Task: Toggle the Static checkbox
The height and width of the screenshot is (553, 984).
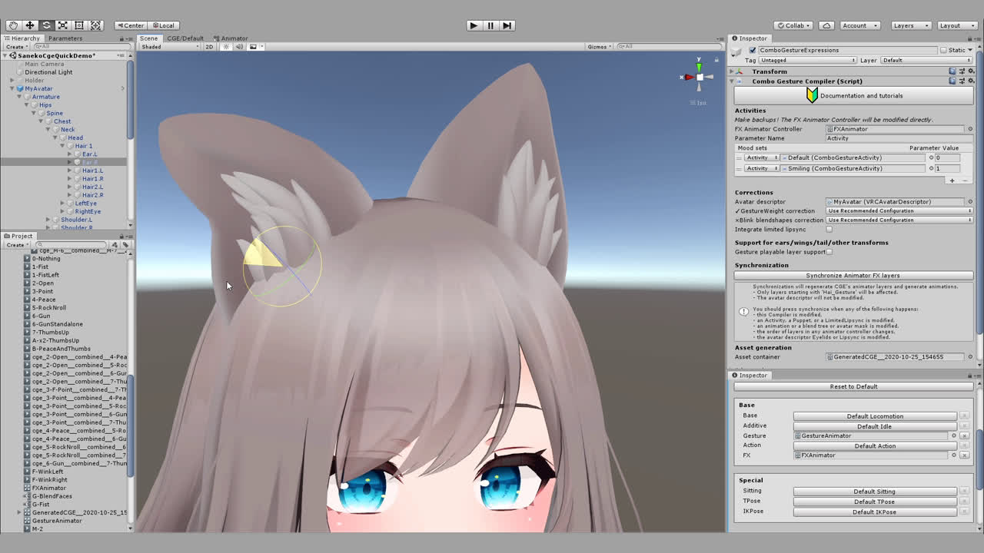Action: [943, 50]
